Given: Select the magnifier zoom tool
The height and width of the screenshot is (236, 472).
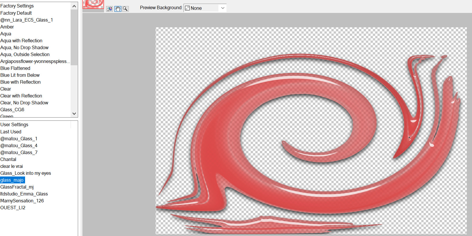Looking at the screenshot, I should (125, 9).
